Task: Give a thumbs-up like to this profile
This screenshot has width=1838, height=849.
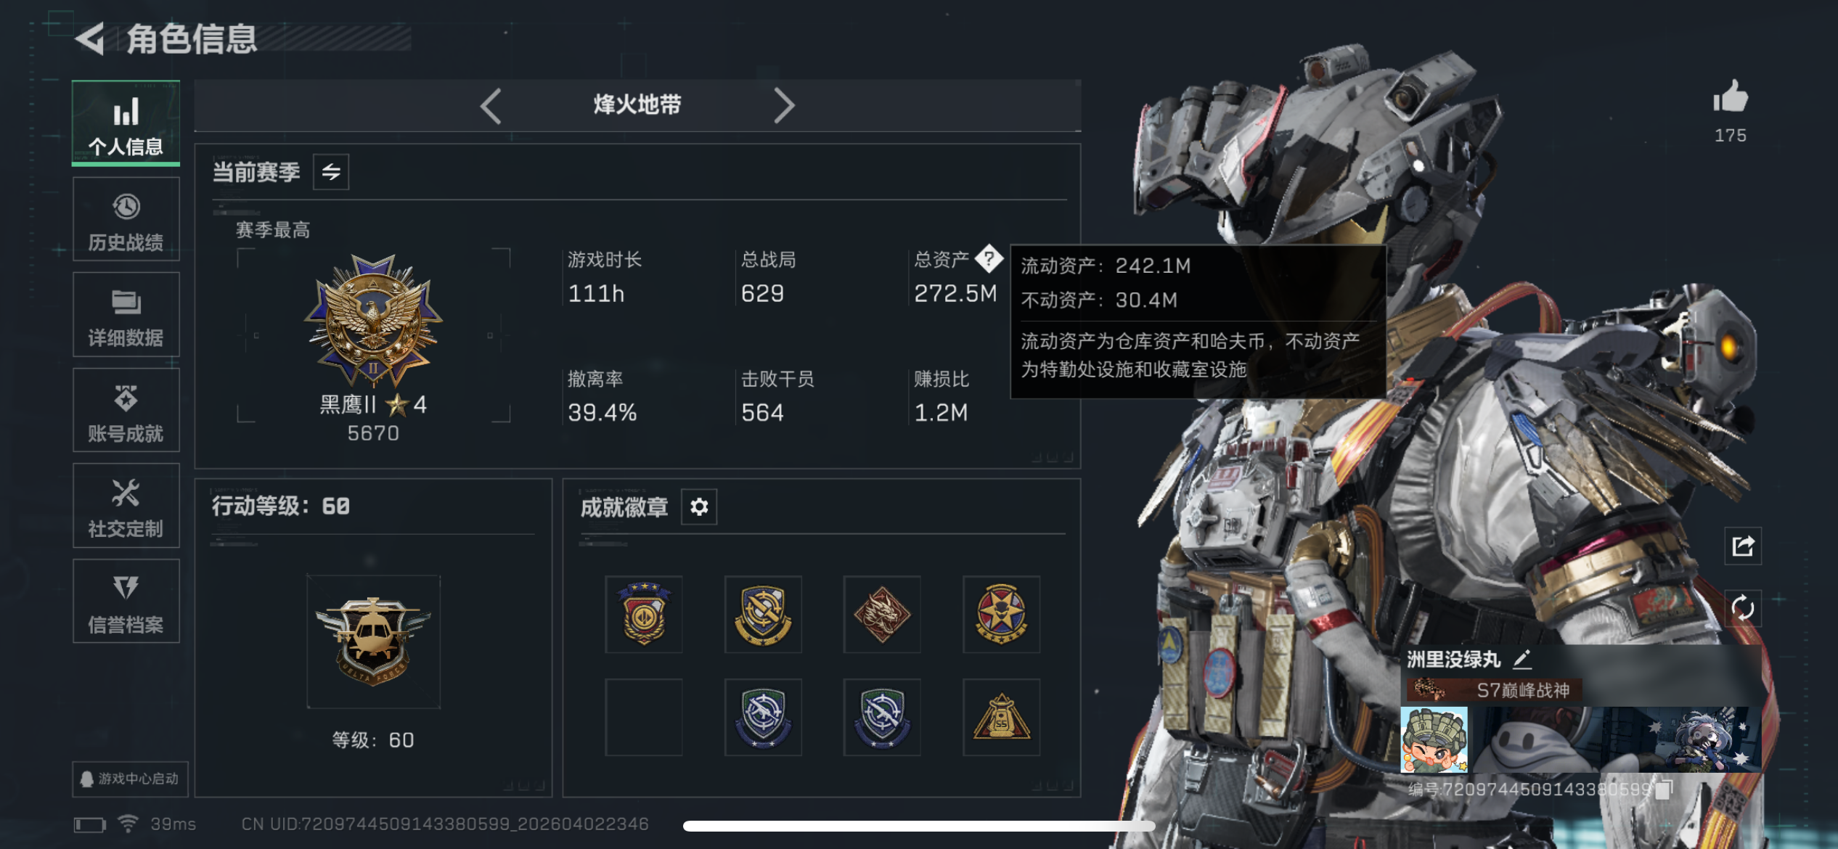Action: coord(1731,97)
